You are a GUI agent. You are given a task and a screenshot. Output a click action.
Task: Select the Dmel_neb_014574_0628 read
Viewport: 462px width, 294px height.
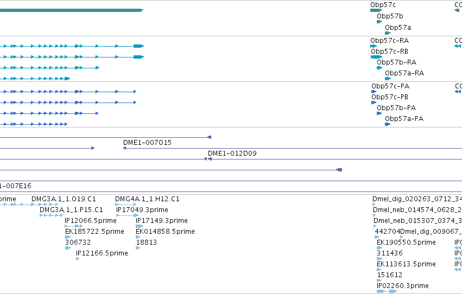tap(375, 215)
